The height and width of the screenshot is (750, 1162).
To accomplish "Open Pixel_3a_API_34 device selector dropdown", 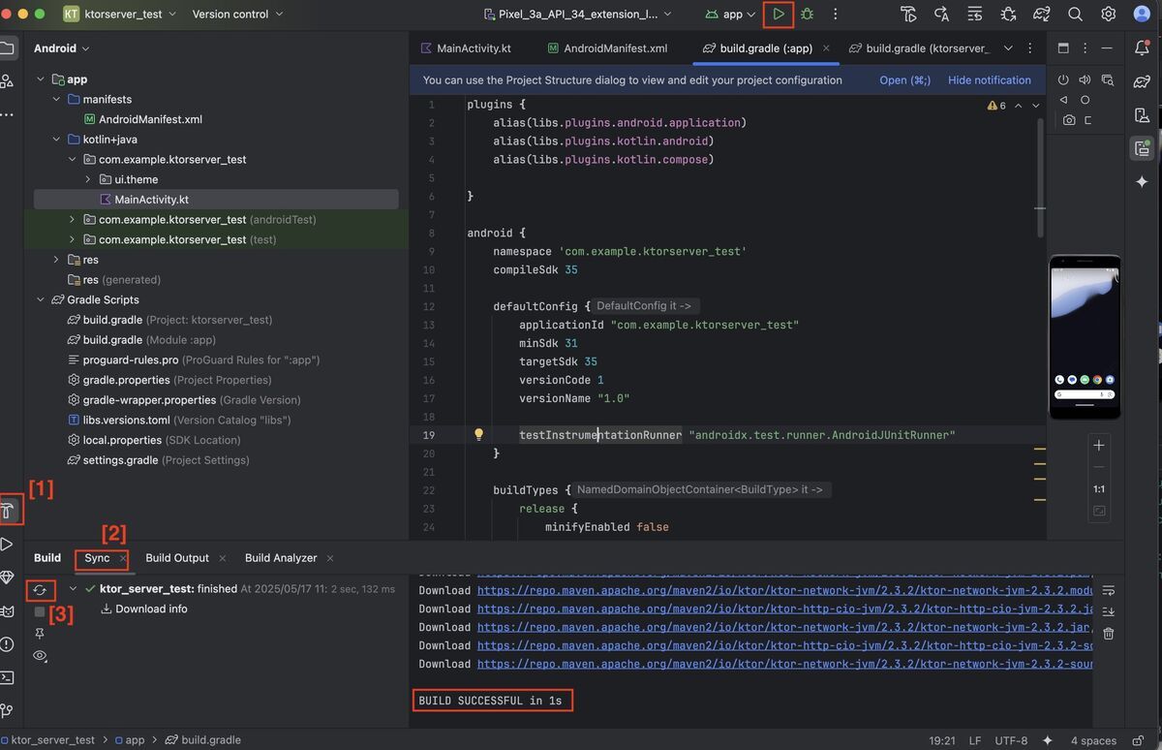I will point(578,15).
